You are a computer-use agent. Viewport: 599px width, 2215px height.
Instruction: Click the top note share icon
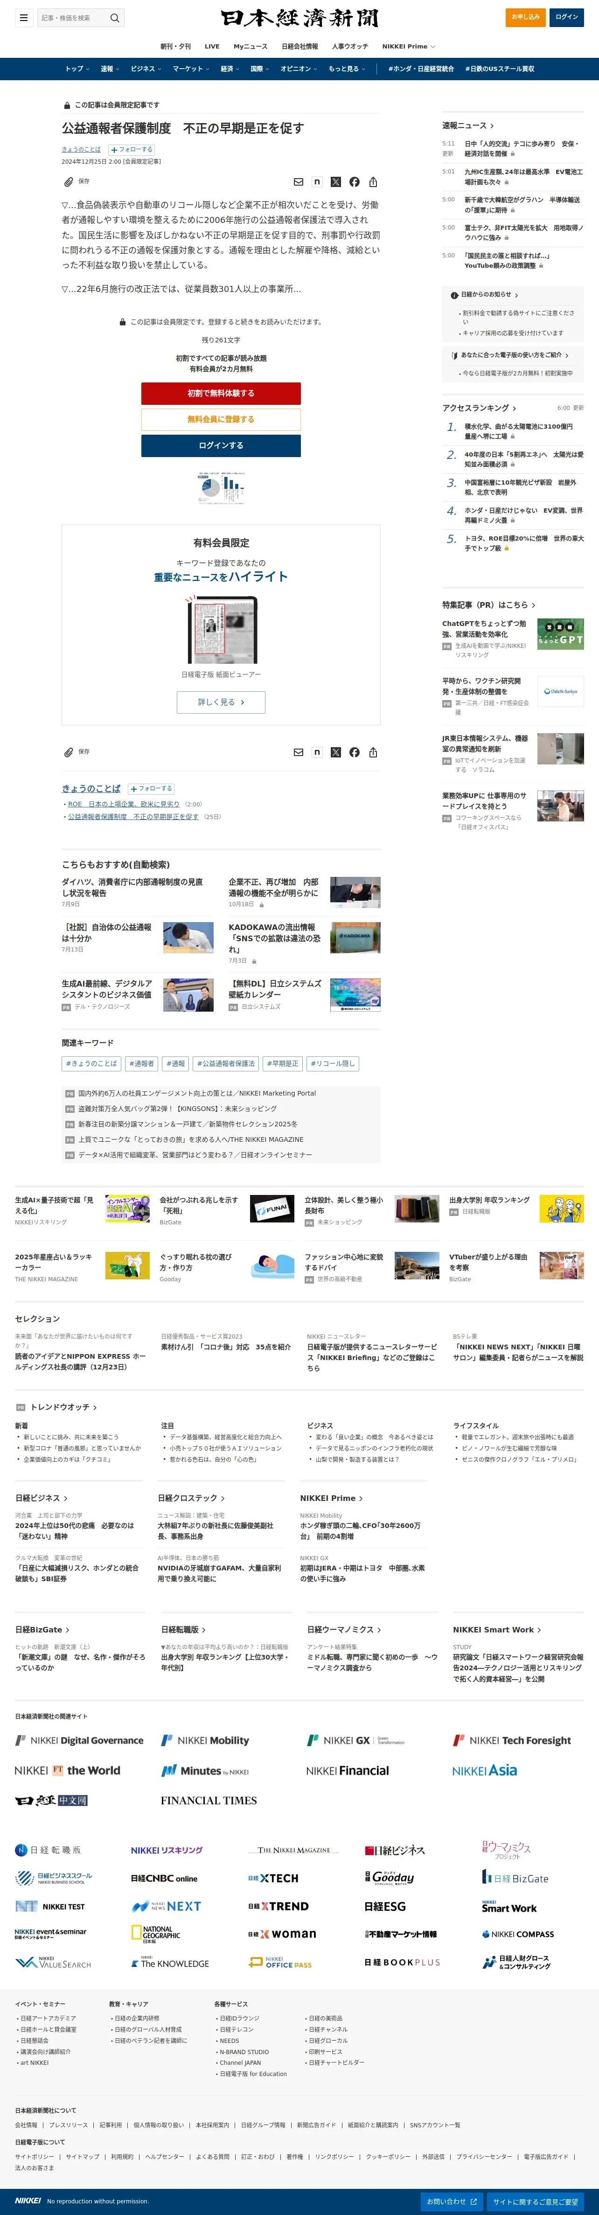(317, 182)
